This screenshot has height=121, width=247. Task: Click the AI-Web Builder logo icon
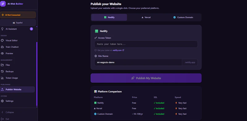pos(3,4)
